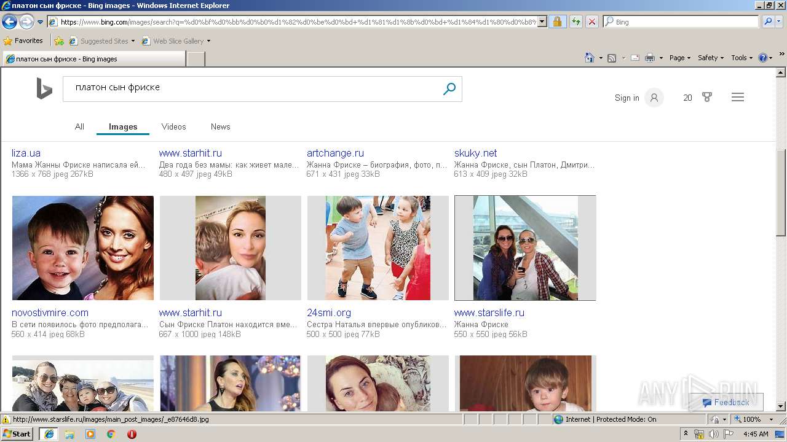Open the Favorites star button
The image size is (787, 442).
click(23, 41)
